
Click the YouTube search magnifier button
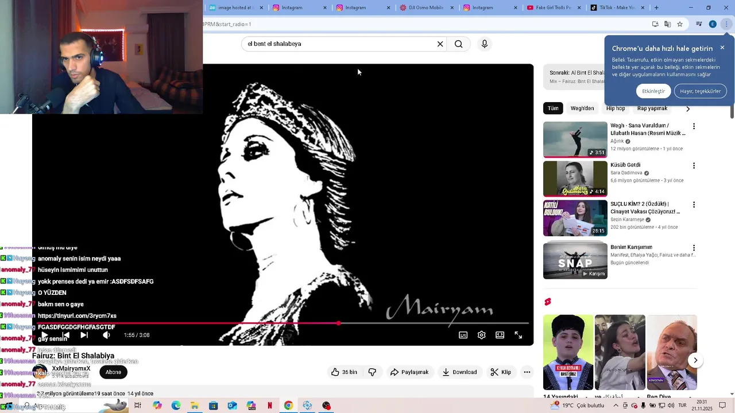click(x=458, y=44)
